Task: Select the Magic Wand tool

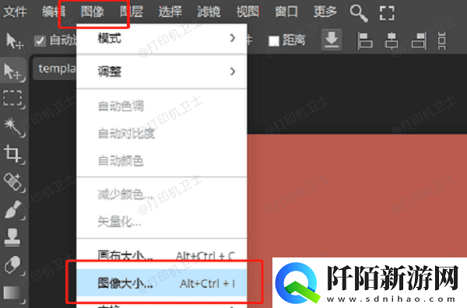Action: 14,127
